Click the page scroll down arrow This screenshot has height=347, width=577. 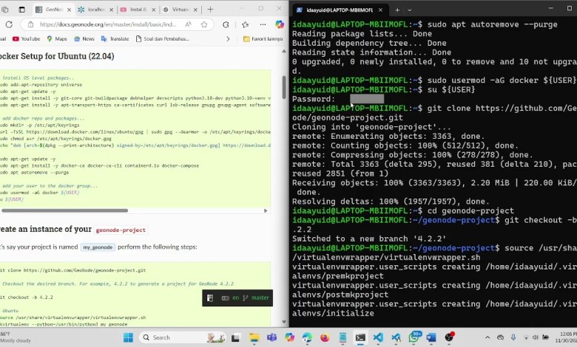pos(284,322)
